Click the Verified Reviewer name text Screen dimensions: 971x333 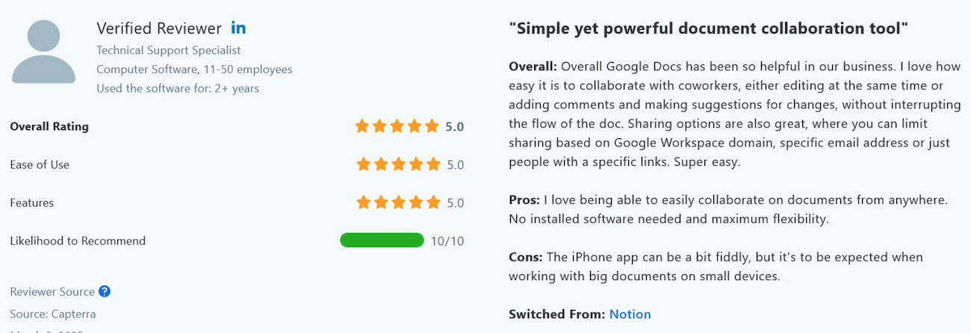[159, 28]
